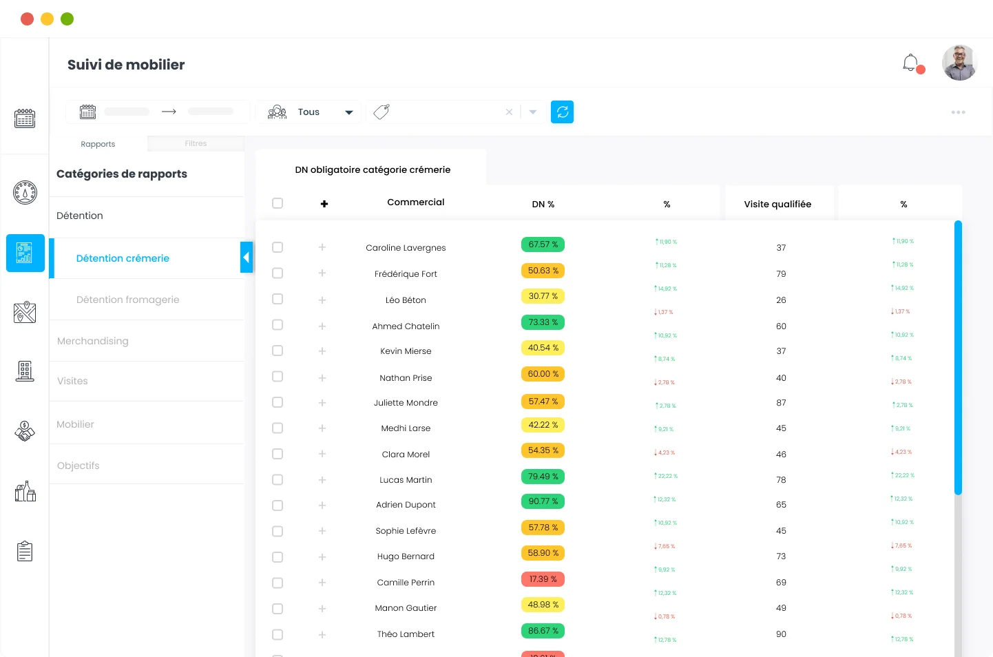Viewport: 993px width, 657px height.
Task: Sort by Visite qualifiée column header
Action: click(777, 204)
